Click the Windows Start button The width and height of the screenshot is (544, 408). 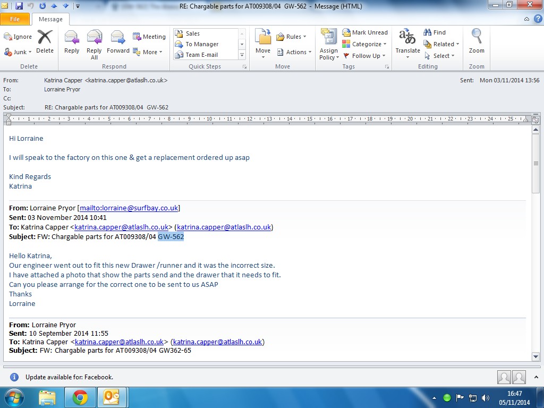click(x=14, y=397)
